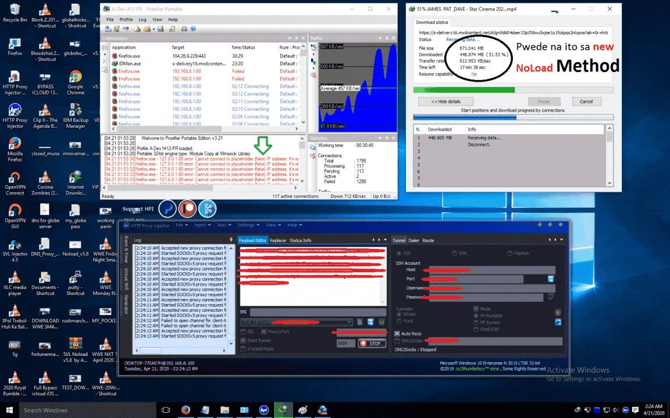Open HTTP Proxy Injector desktop shortcut
Image resolution: width=670 pixels, height=418 pixels.
15,116
